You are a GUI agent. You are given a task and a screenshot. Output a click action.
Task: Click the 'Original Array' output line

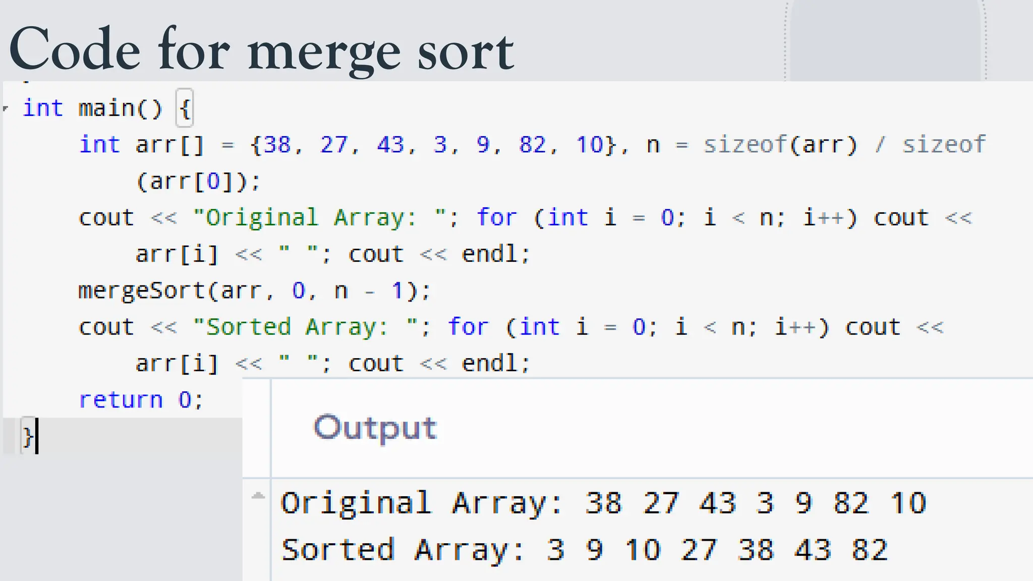[603, 503]
